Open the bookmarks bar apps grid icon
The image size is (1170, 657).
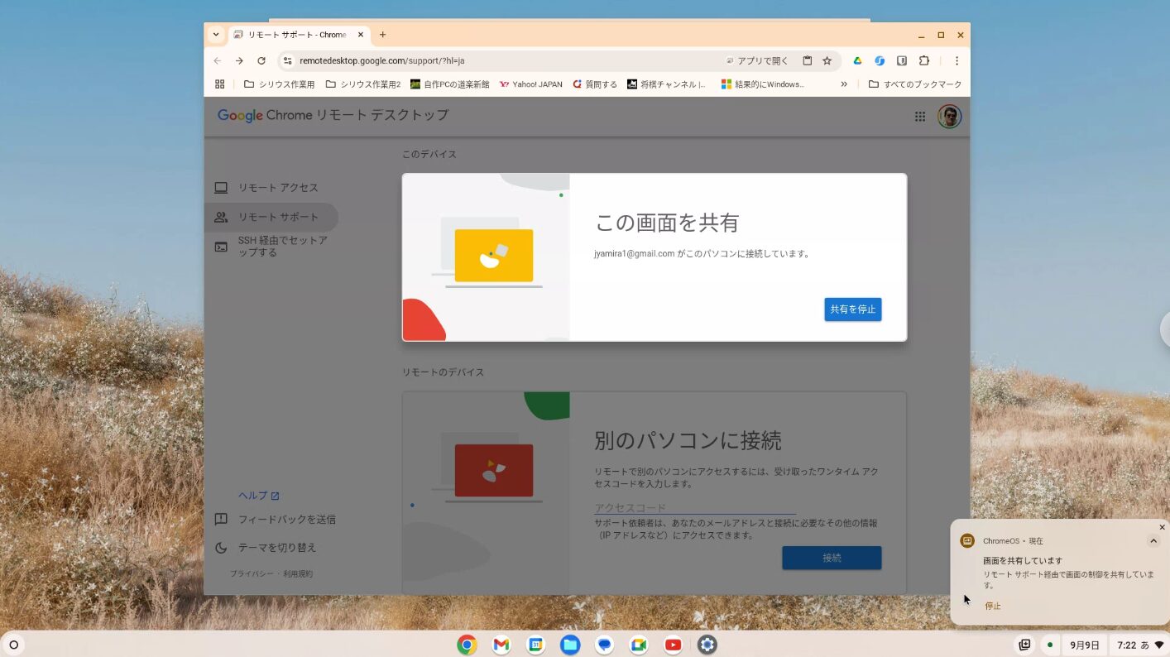coord(220,84)
